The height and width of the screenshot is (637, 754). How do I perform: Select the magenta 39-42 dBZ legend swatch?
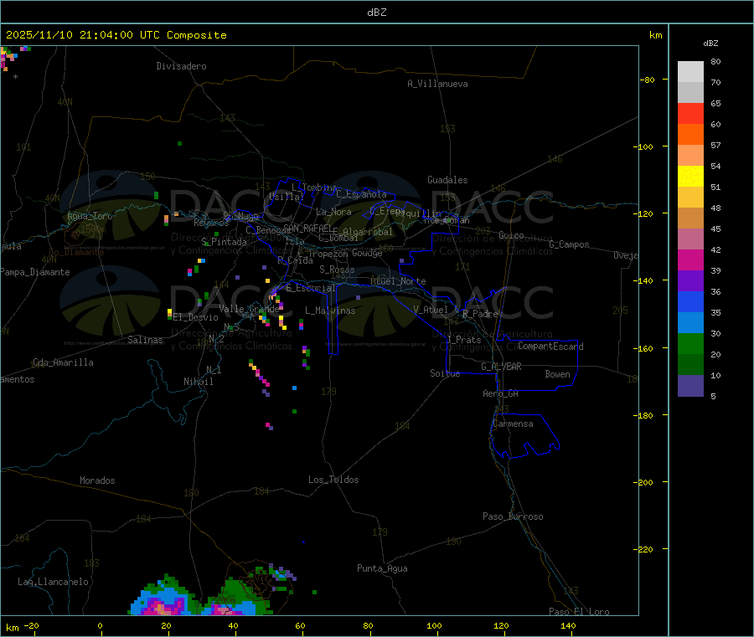[690, 259]
